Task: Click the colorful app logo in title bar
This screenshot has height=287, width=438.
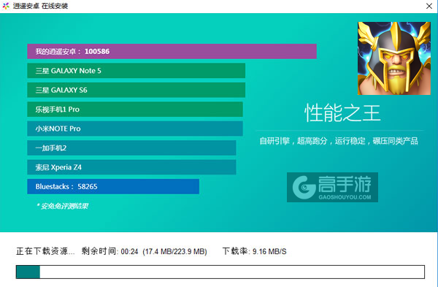Action: tap(6, 6)
